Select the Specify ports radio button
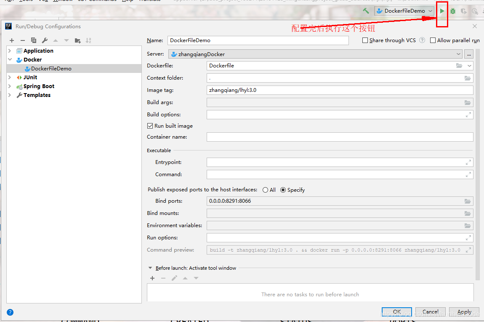 (283, 190)
